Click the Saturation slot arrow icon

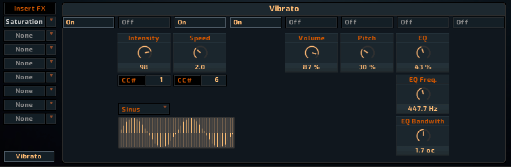tap(51, 21)
